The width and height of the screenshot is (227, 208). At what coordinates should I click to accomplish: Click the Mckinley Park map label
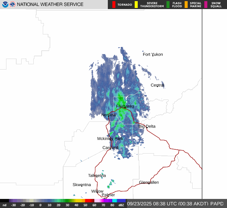click(x=110, y=139)
